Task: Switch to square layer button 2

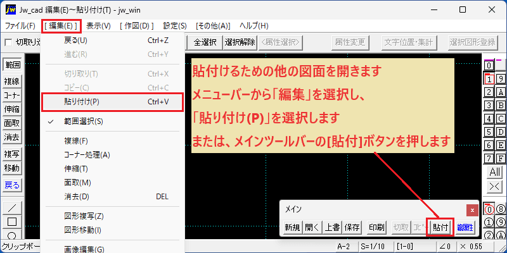Action: pos(489,92)
